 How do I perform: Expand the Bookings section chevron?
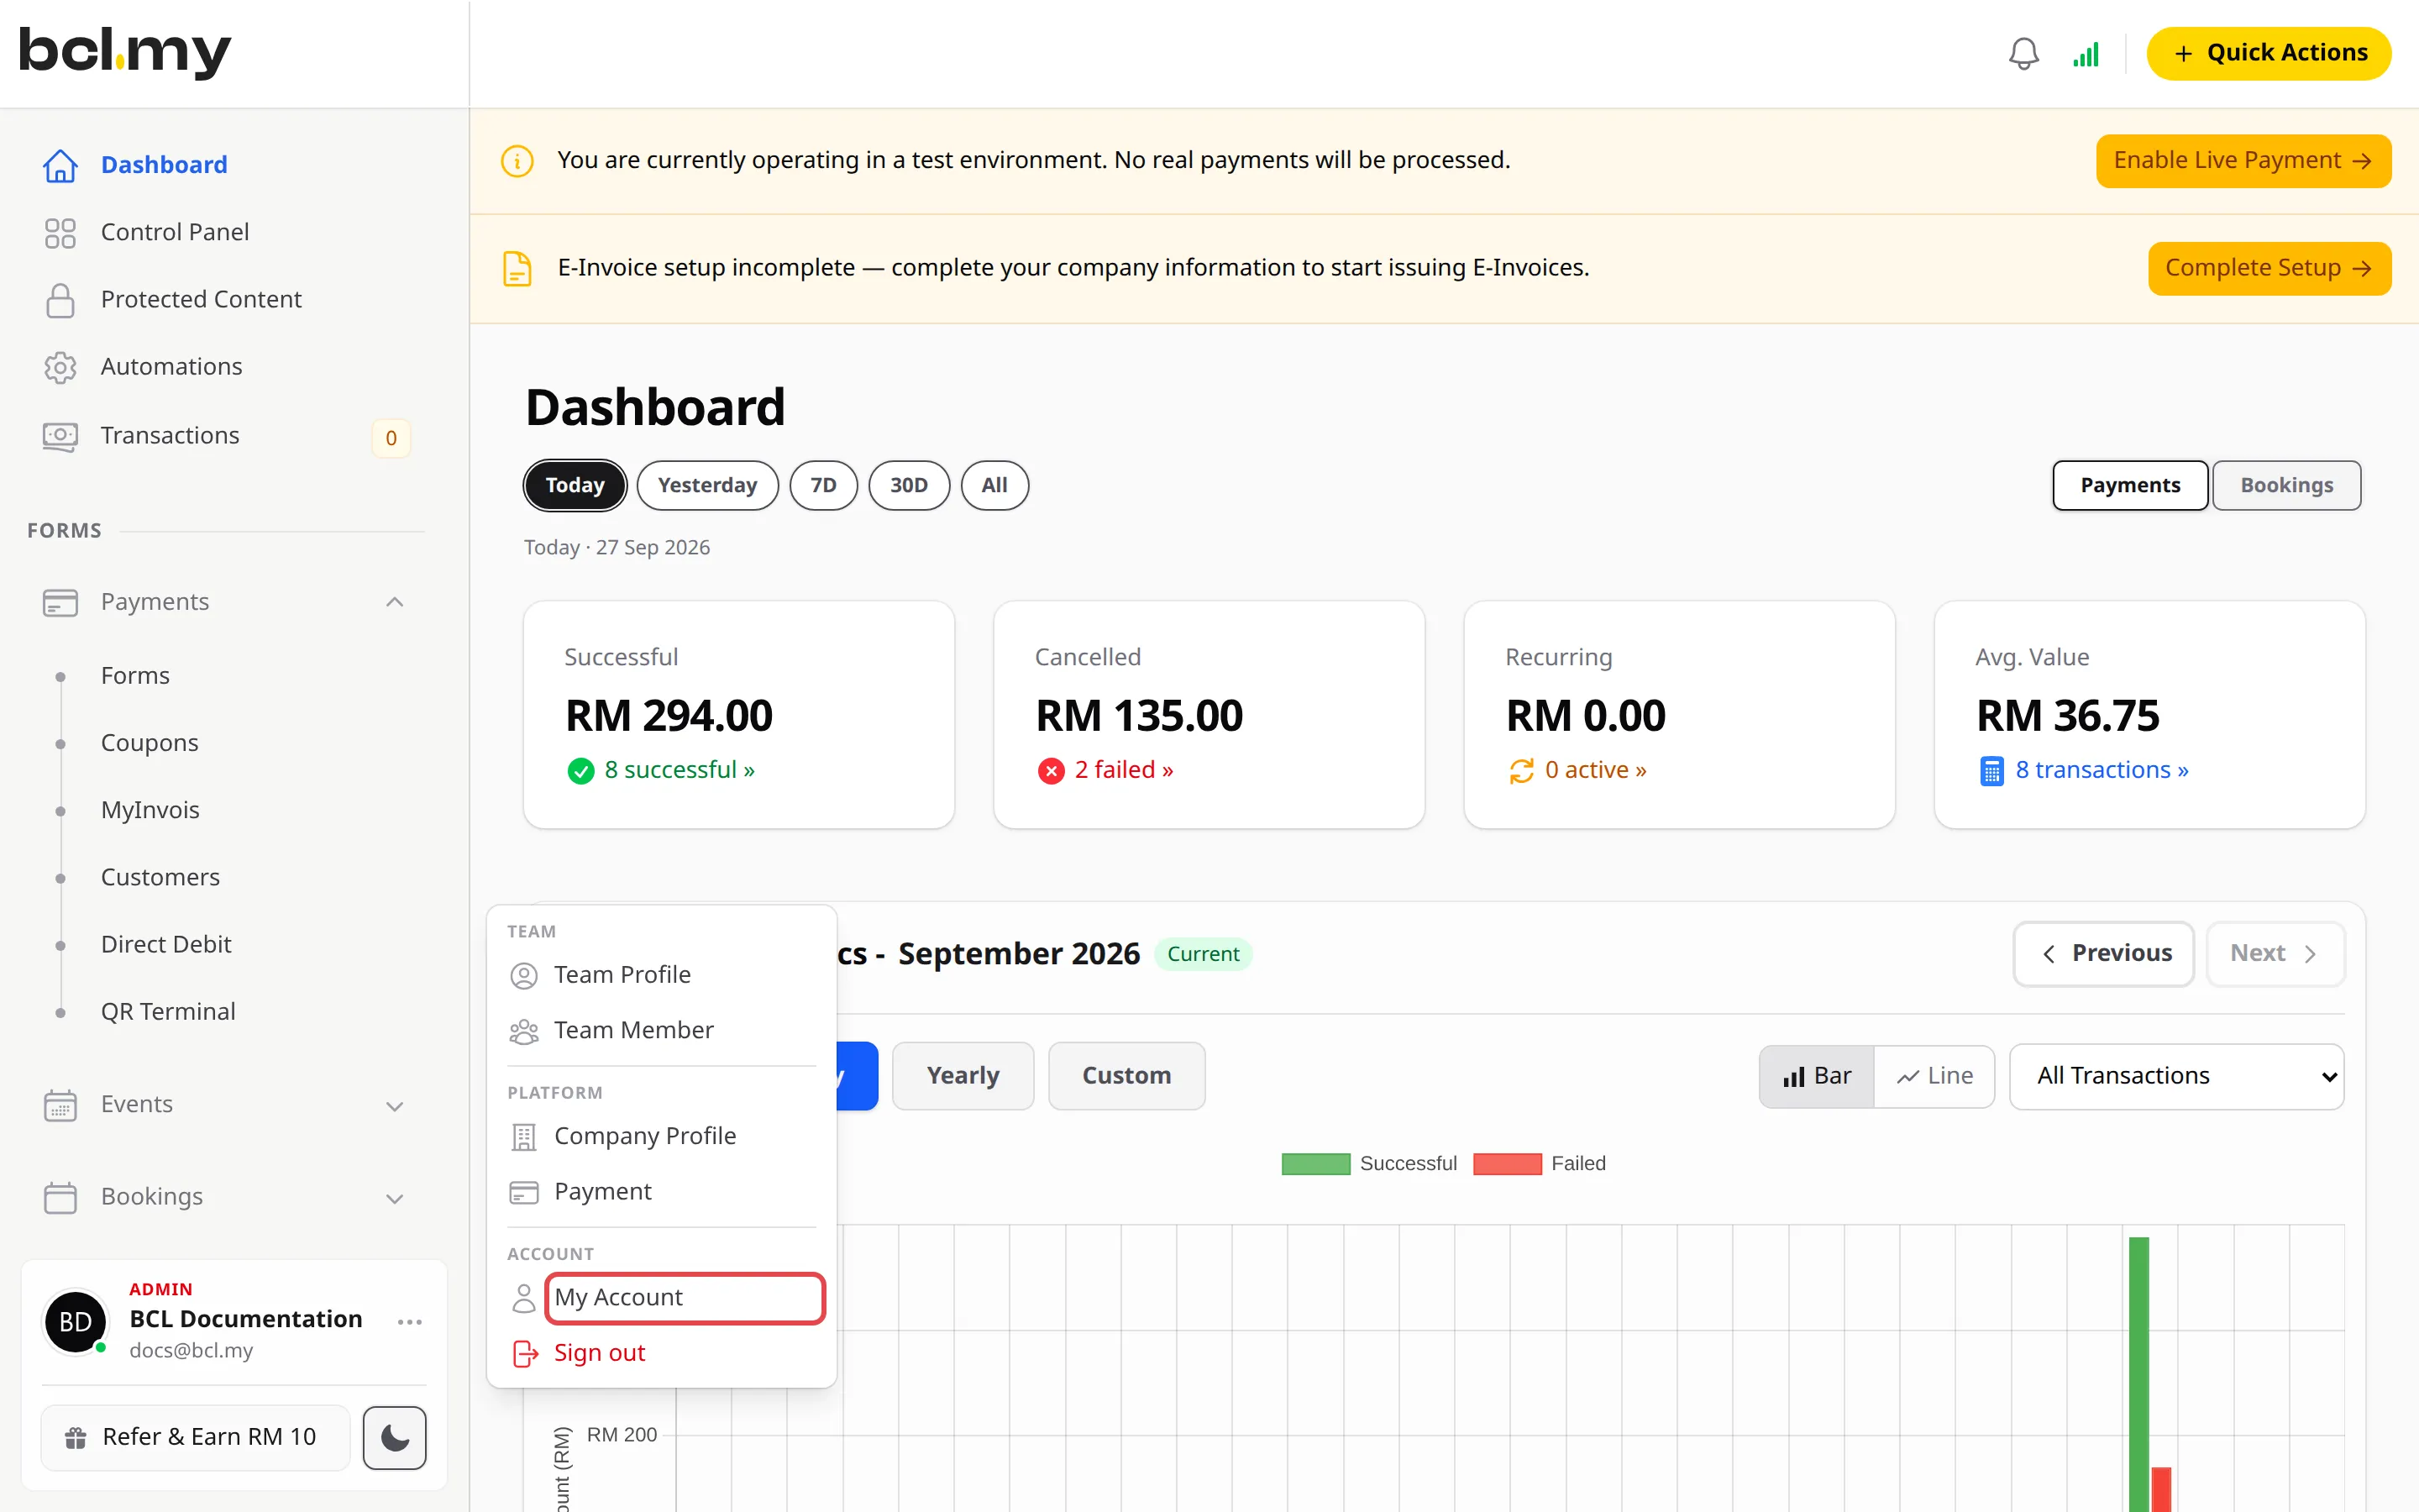394,1198
